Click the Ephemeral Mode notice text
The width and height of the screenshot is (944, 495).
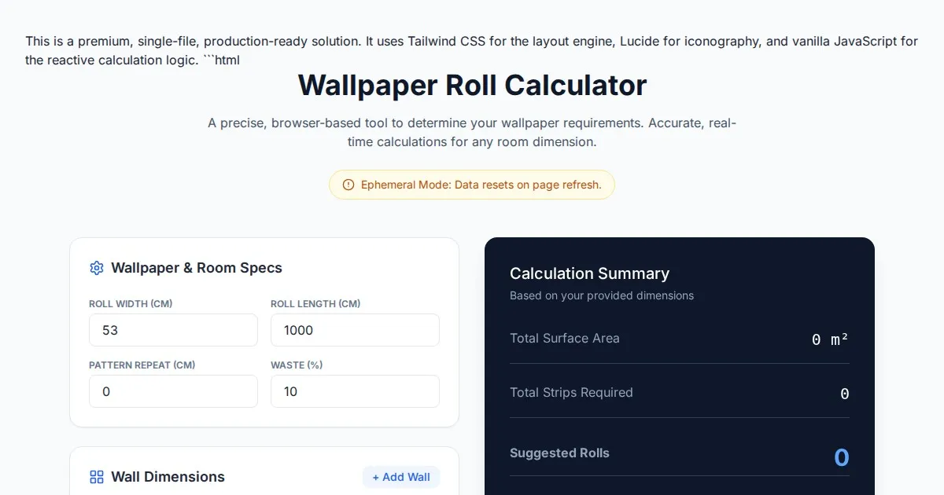(481, 185)
